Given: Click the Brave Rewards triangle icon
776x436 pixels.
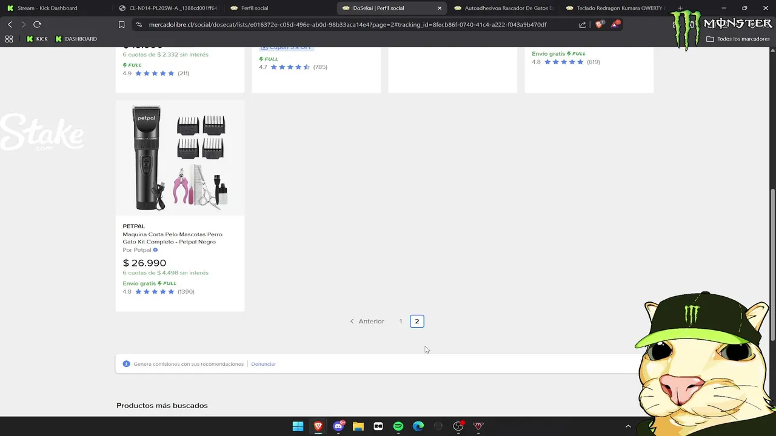Looking at the screenshot, I should click(x=616, y=24).
